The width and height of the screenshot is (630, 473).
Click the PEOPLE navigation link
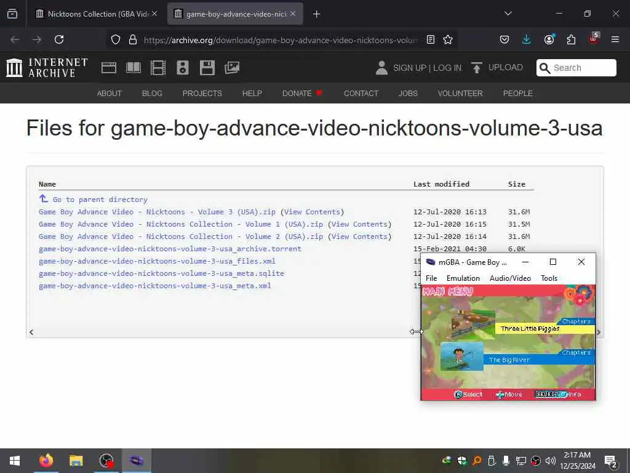coord(517,94)
